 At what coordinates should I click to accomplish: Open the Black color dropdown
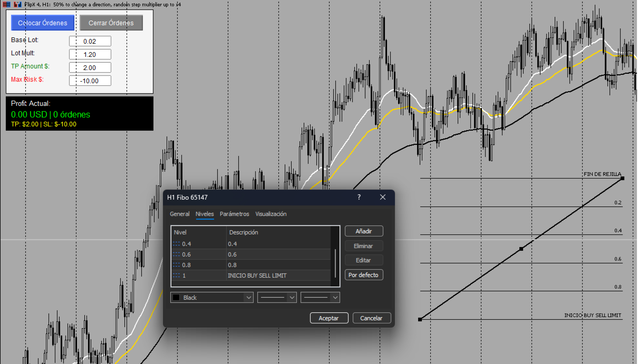(212, 298)
